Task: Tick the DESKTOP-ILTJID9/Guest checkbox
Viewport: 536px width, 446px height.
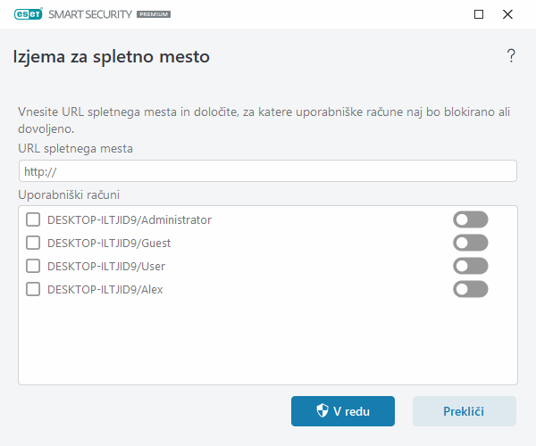Action: click(x=33, y=243)
